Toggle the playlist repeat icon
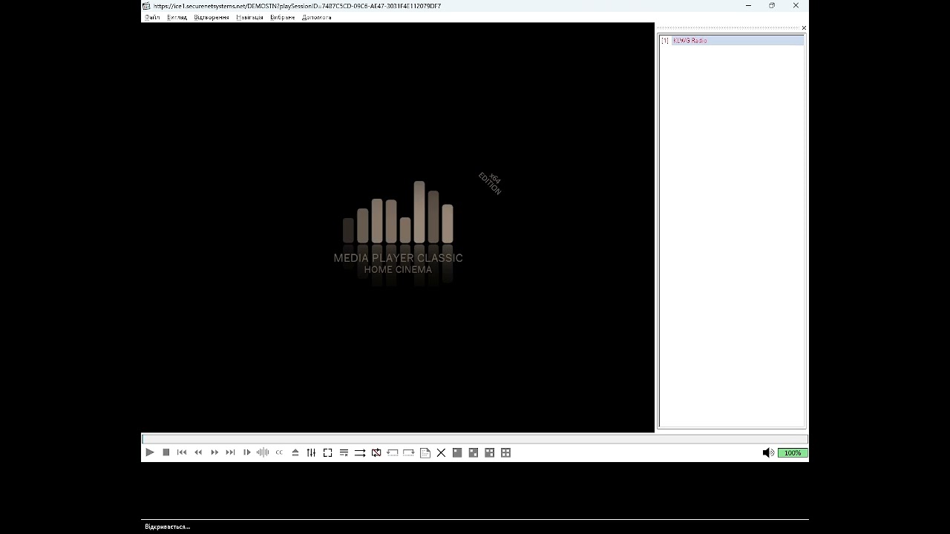The height and width of the screenshot is (534, 950). point(376,452)
